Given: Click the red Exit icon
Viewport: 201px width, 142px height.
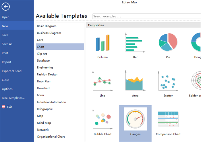Looking at the screenshot, I should pyautogui.click(x=4, y=107).
